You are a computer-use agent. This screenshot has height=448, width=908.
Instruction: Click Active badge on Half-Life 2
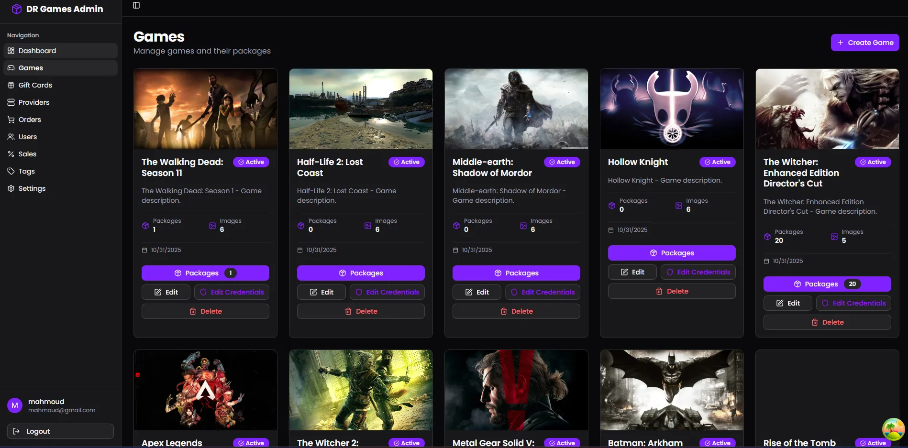(407, 162)
